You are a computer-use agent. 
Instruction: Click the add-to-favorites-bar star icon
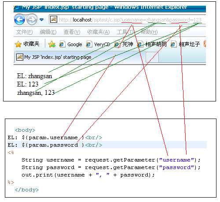pos(52,44)
